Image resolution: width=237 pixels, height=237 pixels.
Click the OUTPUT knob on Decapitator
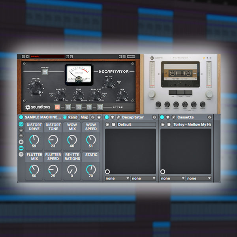109,83
